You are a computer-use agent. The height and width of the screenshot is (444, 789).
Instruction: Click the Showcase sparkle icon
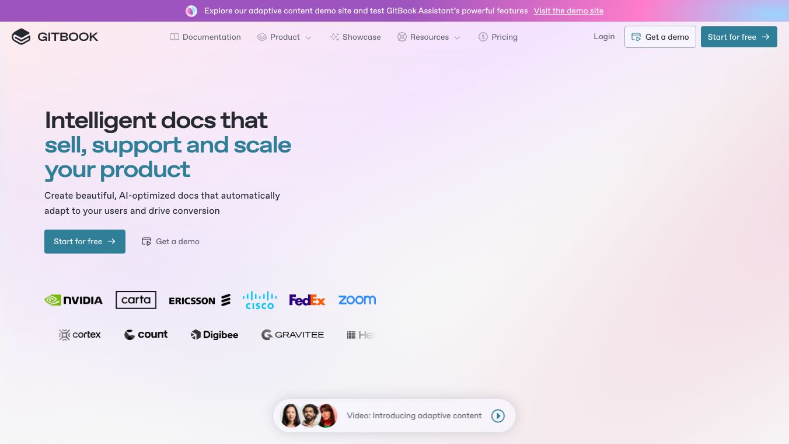(334, 37)
